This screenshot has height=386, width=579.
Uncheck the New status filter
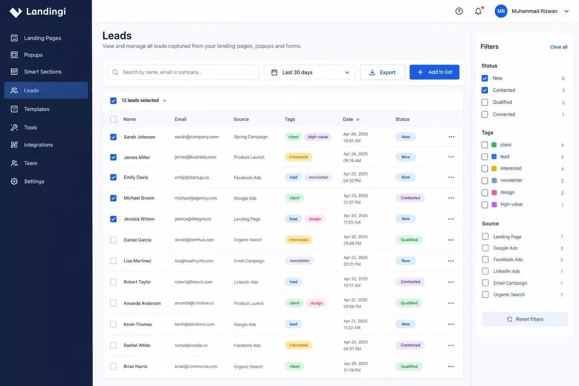[x=485, y=78]
